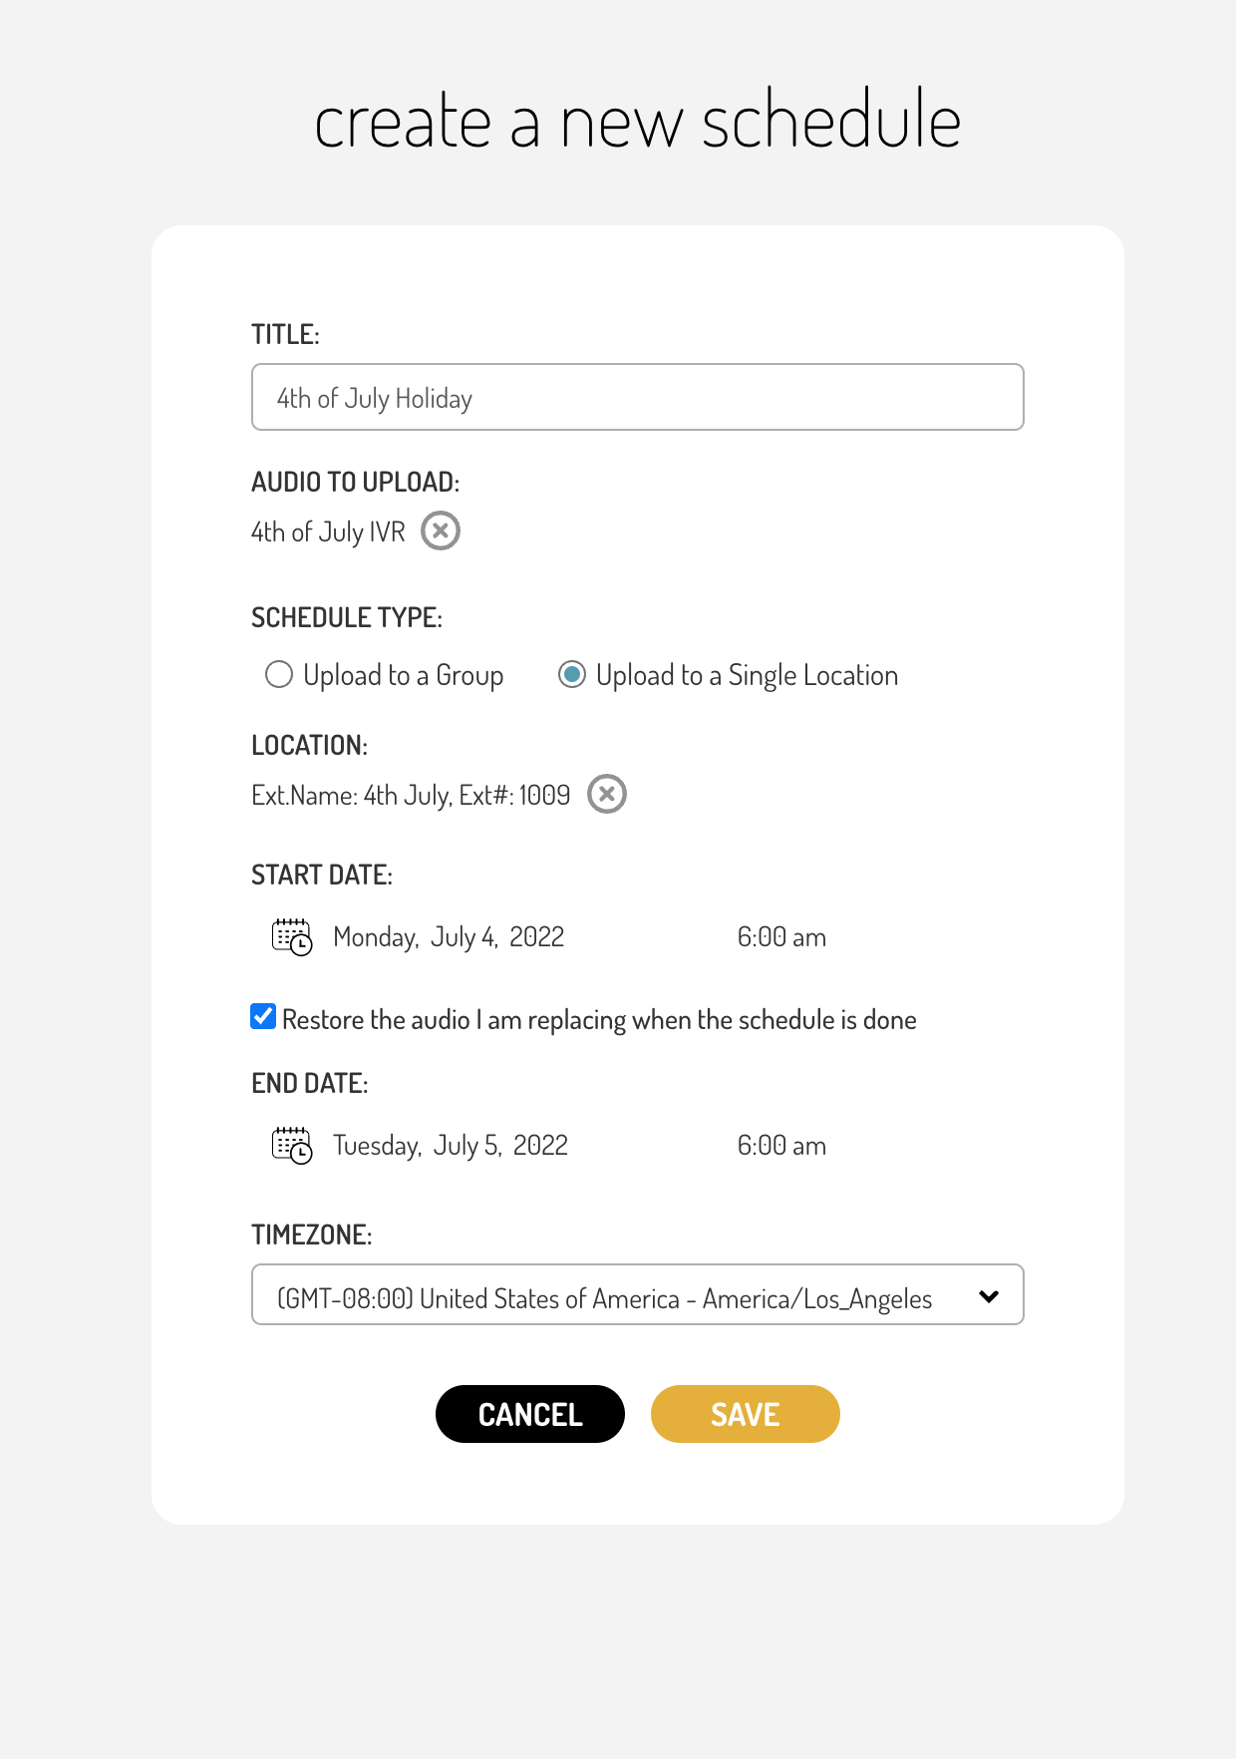Focus the Title input field
The image size is (1236, 1759).
(x=638, y=397)
